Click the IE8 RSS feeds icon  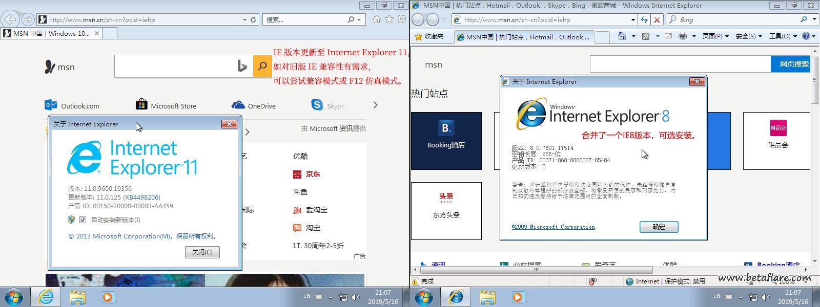click(x=646, y=36)
